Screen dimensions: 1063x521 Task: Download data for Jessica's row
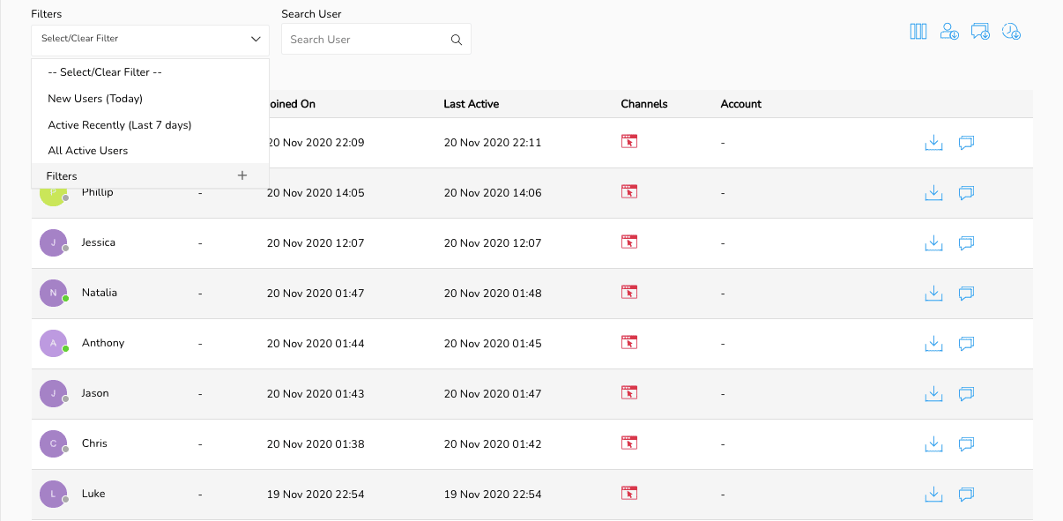(933, 243)
